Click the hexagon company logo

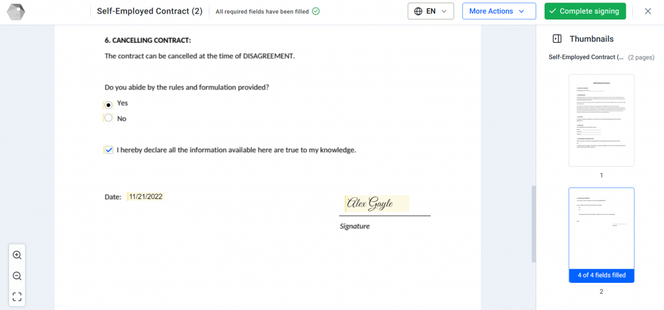16,12
